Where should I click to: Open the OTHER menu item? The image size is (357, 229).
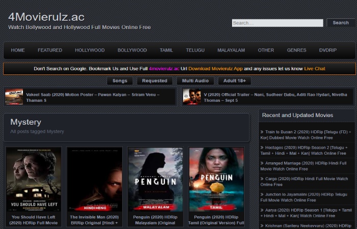point(266,50)
